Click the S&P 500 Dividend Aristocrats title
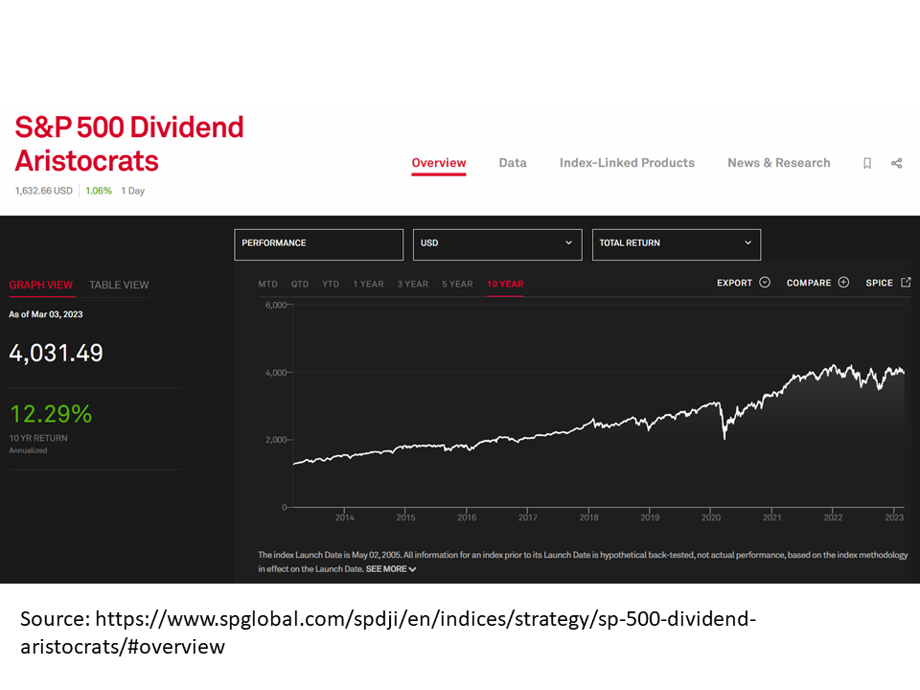920x690 pixels. pyautogui.click(x=129, y=144)
